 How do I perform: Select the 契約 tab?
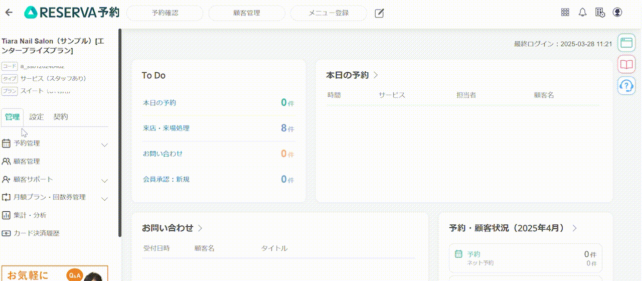coord(61,117)
